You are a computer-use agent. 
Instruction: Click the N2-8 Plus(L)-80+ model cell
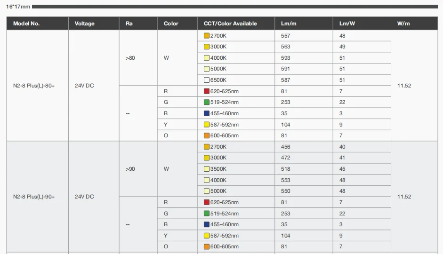coord(34,86)
